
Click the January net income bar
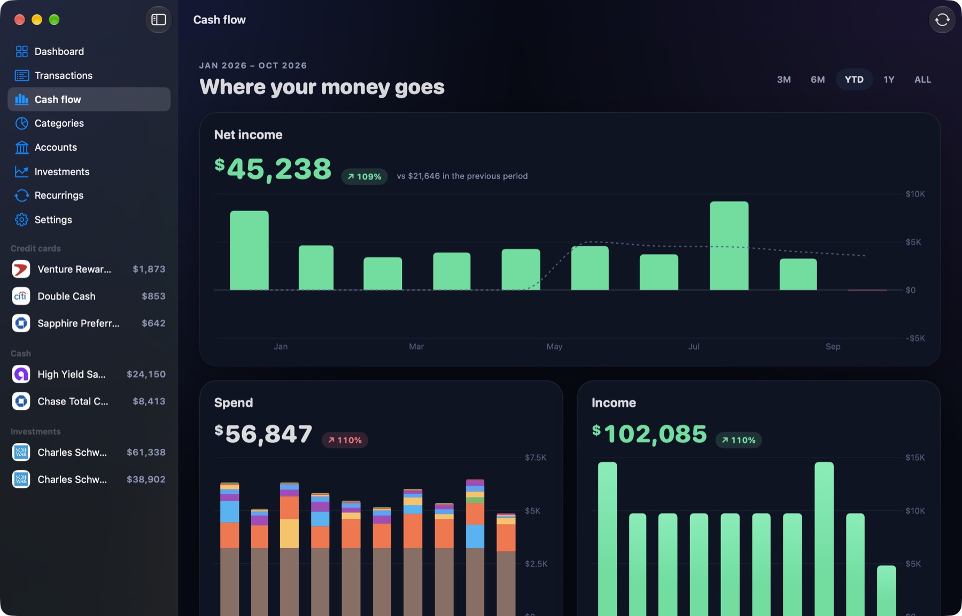click(x=249, y=251)
